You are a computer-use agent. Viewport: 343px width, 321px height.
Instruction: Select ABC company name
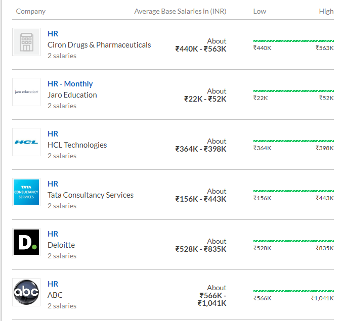point(55,295)
